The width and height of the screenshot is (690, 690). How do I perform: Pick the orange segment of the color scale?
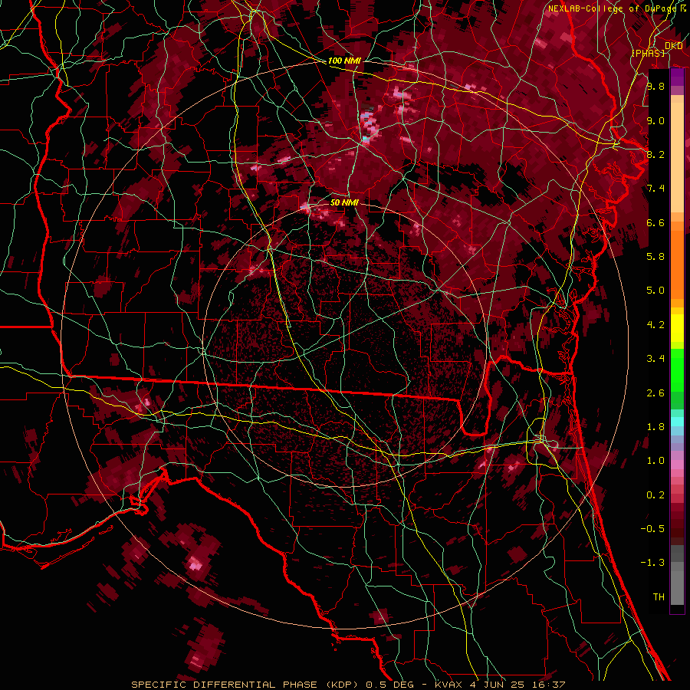click(x=677, y=264)
